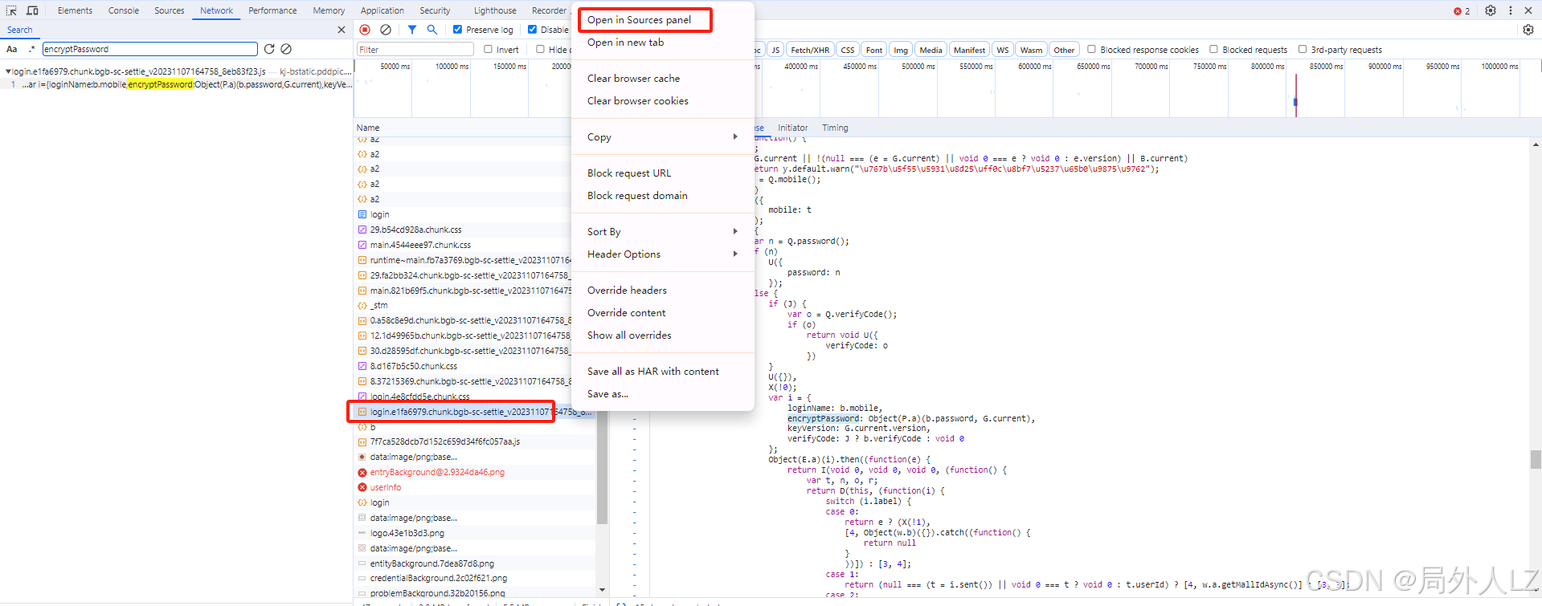Clear the search results icon
This screenshot has width=1542, height=606.
tap(286, 49)
